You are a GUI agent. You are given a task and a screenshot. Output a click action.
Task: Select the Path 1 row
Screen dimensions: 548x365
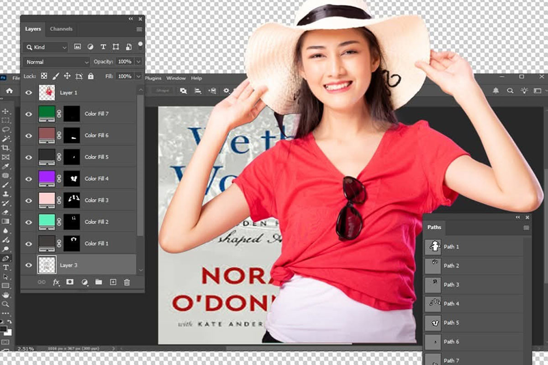[474, 247]
